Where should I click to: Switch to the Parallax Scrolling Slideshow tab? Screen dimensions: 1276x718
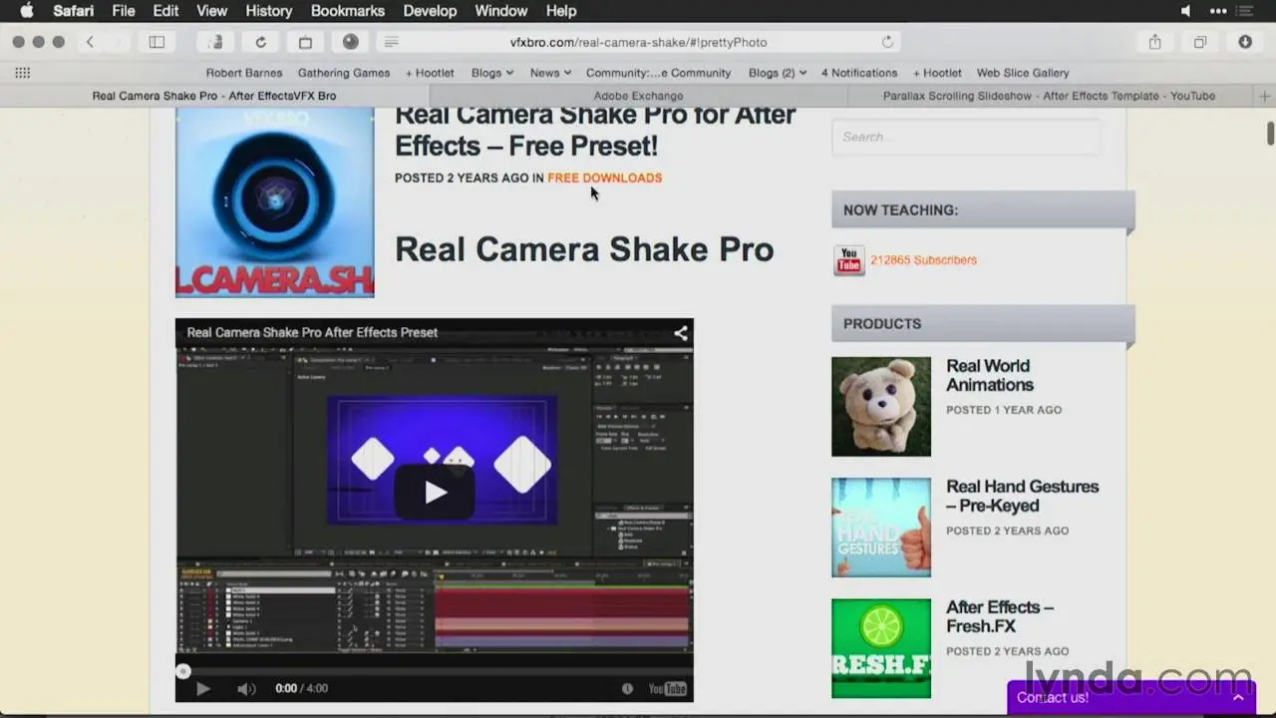[1049, 96]
